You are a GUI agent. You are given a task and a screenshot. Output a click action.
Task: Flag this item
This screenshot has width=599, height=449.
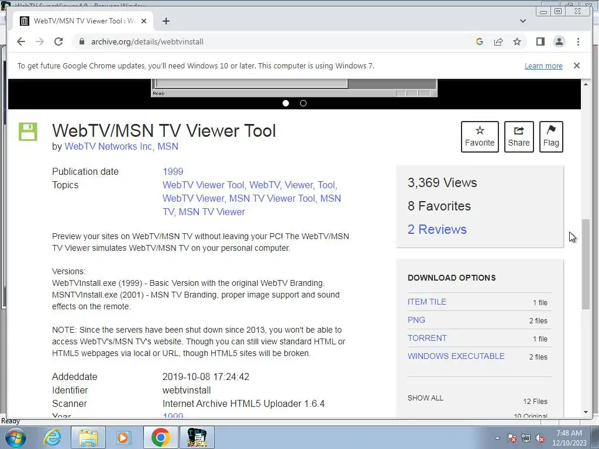tap(551, 137)
